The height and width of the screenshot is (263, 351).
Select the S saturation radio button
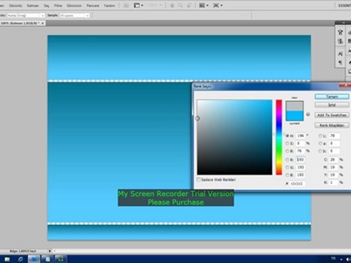(x=287, y=143)
